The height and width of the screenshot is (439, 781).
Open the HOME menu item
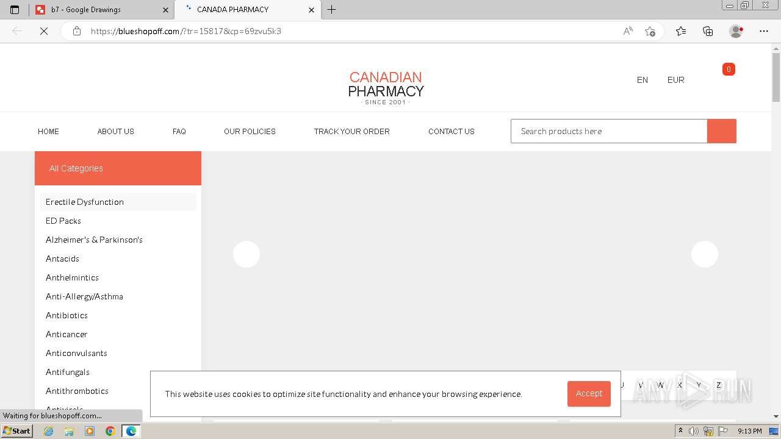[x=48, y=131]
